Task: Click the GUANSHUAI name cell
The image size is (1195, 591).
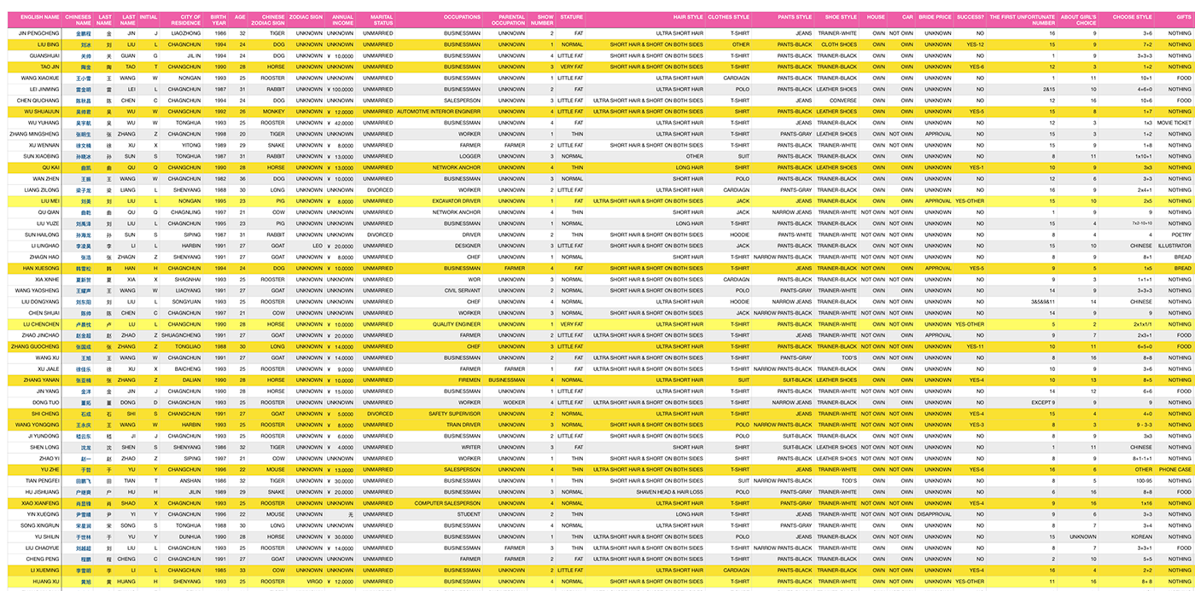Action: pyautogui.click(x=44, y=55)
